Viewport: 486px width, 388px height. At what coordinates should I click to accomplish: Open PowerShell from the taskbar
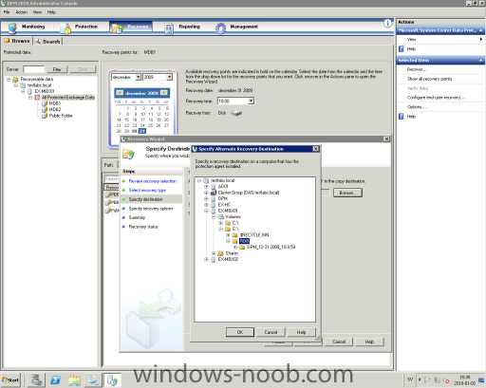(x=56, y=379)
